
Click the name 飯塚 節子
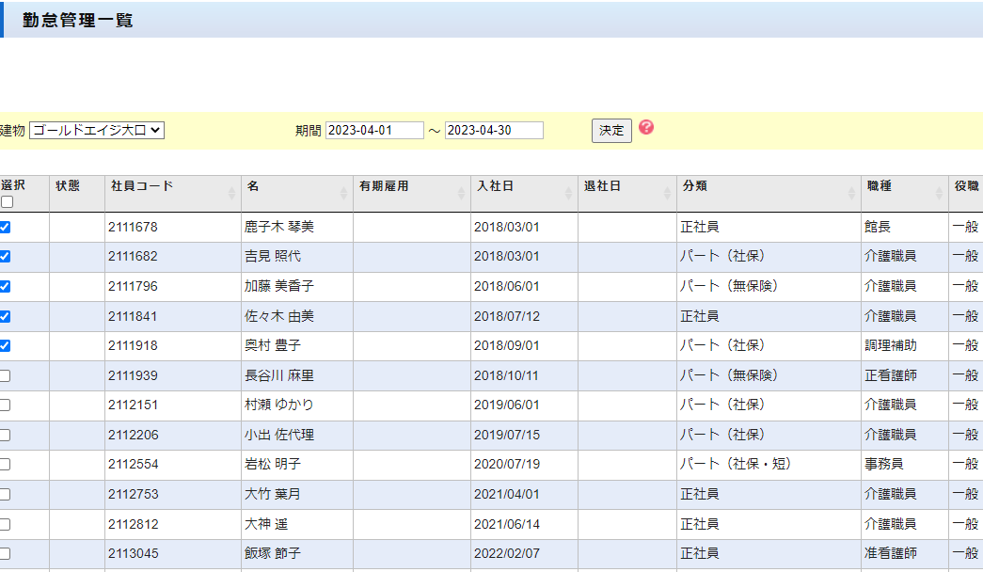point(273,553)
